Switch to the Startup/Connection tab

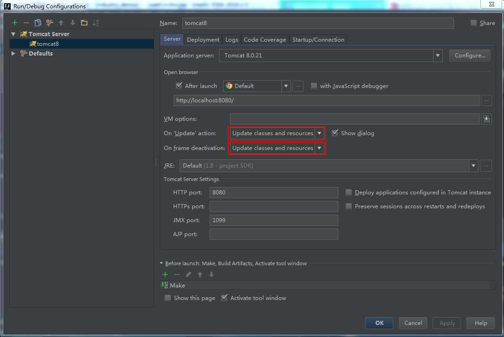click(x=318, y=39)
